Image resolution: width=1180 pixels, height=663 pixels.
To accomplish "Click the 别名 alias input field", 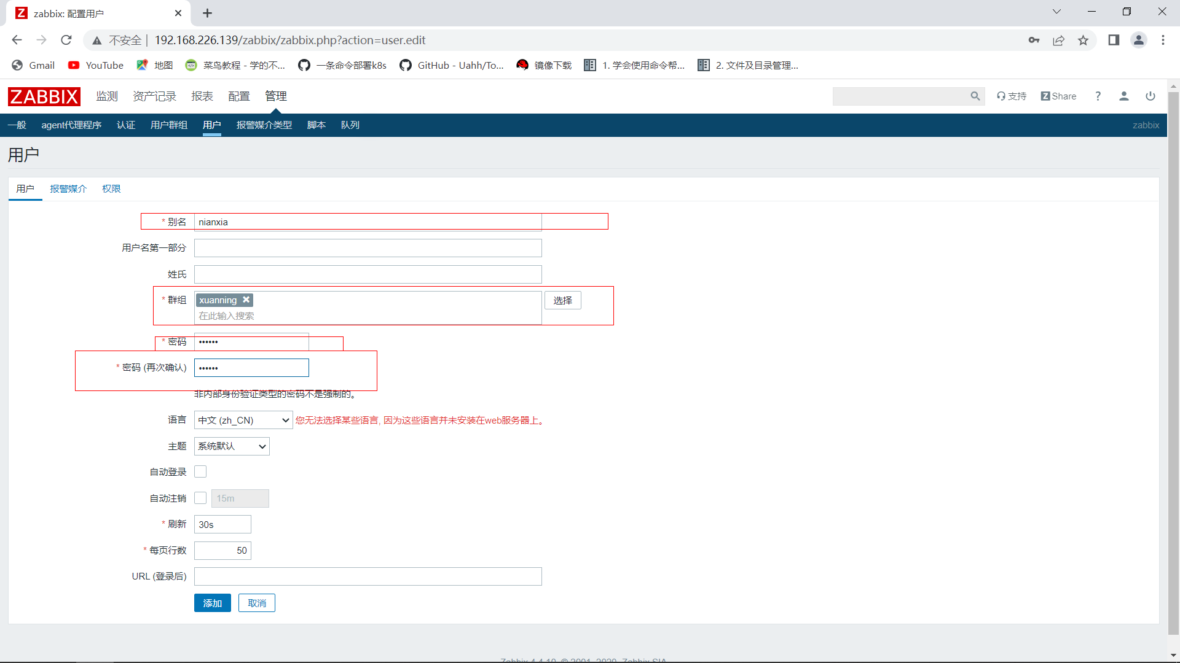I will [x=368, y=222].
